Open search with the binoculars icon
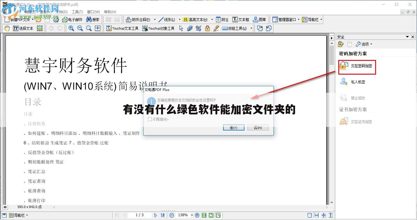 (93, 20)
